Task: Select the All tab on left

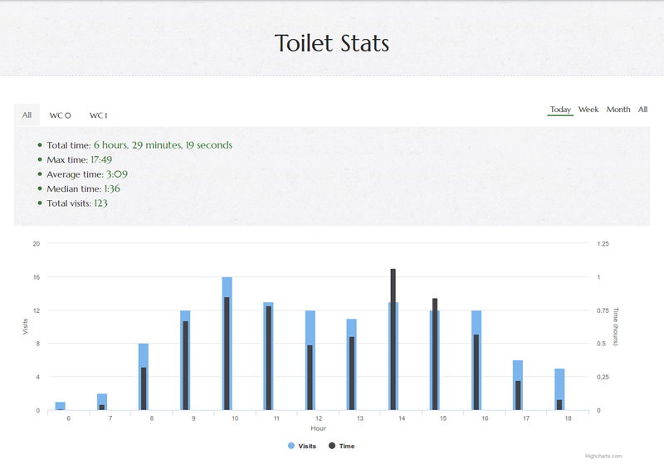Action: 27,115
